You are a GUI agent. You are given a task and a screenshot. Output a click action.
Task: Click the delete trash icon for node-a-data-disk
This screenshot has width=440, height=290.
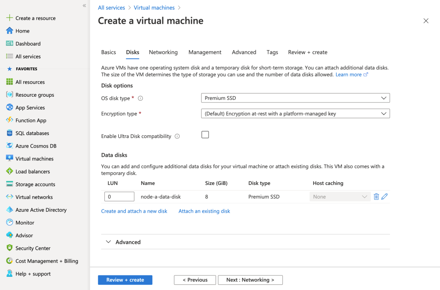376,197
